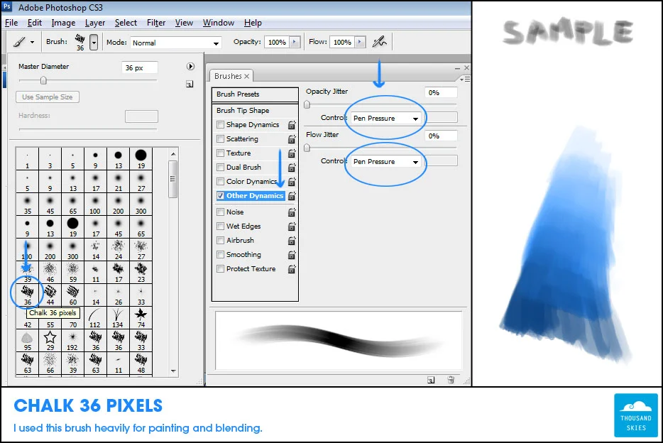Screen dimensions: 663x443
Task: Enable the Scattering checkbox
Action: (220, 138)
